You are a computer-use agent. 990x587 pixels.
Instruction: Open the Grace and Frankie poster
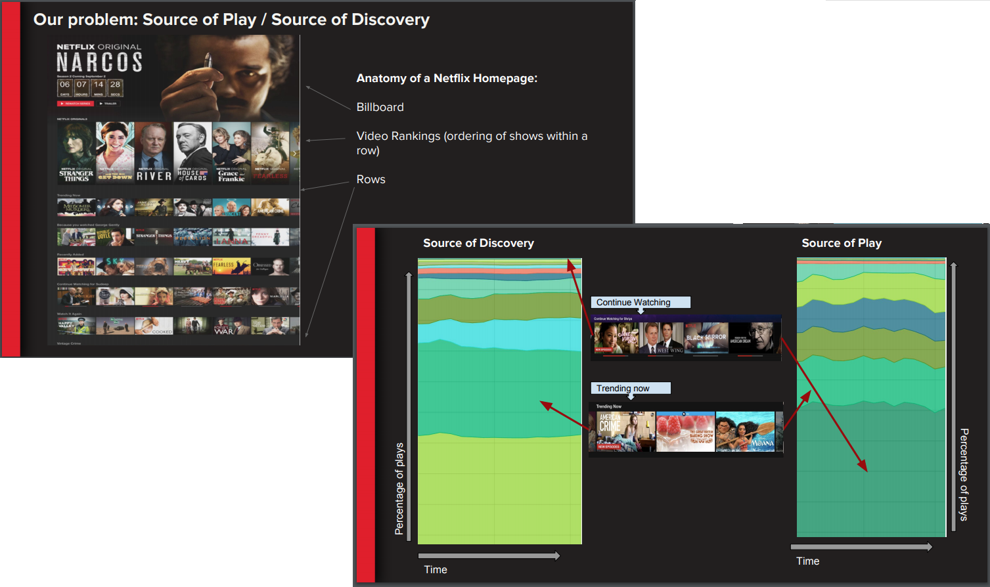click(x=231, y=152)
